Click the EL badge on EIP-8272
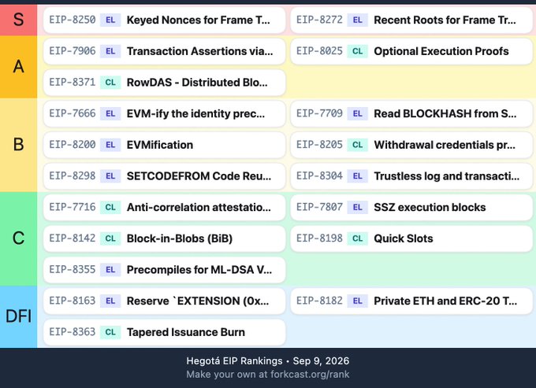Screen dimensions: 536x388 [x=358, y=20]
